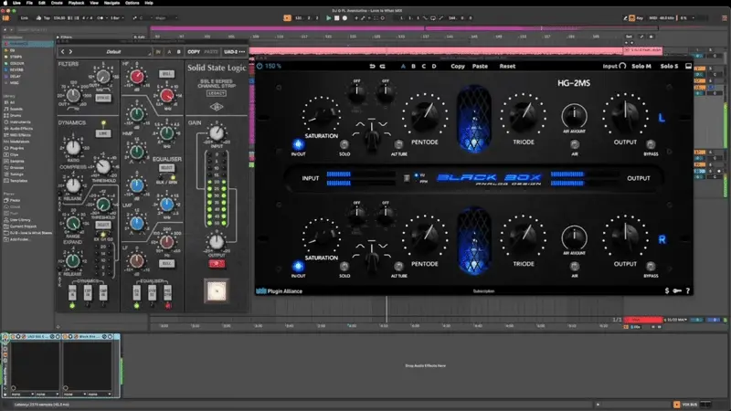
Task: Click the transport stop button
Action: (336, 18)
